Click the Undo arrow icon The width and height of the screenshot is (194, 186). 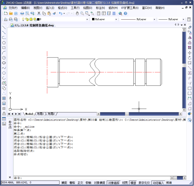(x=61, y=13)
